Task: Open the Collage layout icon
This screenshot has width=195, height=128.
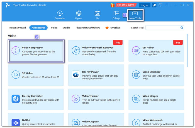Action: point(116,13)
